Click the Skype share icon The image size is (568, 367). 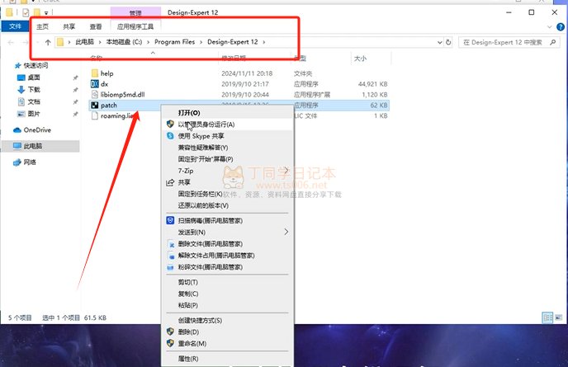[x=170, y=136]
